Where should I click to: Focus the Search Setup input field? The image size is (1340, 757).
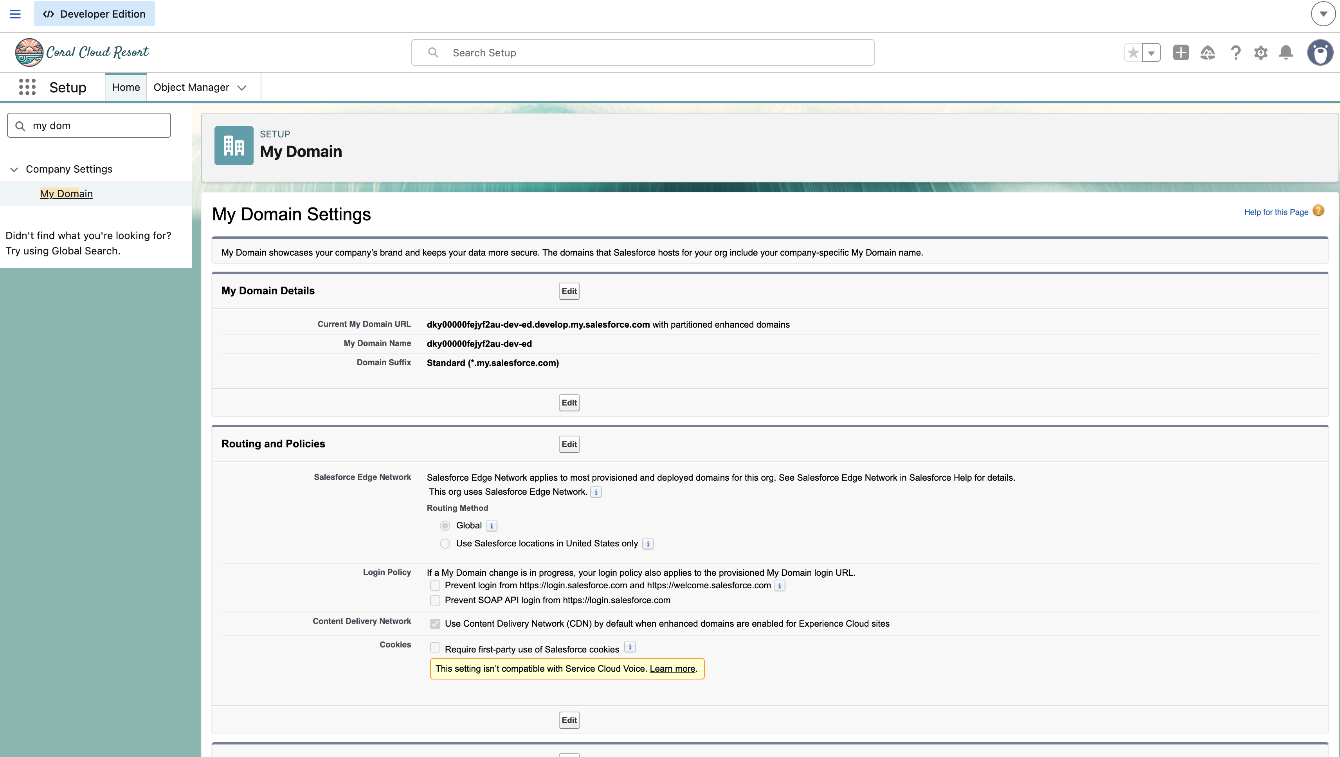[x=643, y=52]
